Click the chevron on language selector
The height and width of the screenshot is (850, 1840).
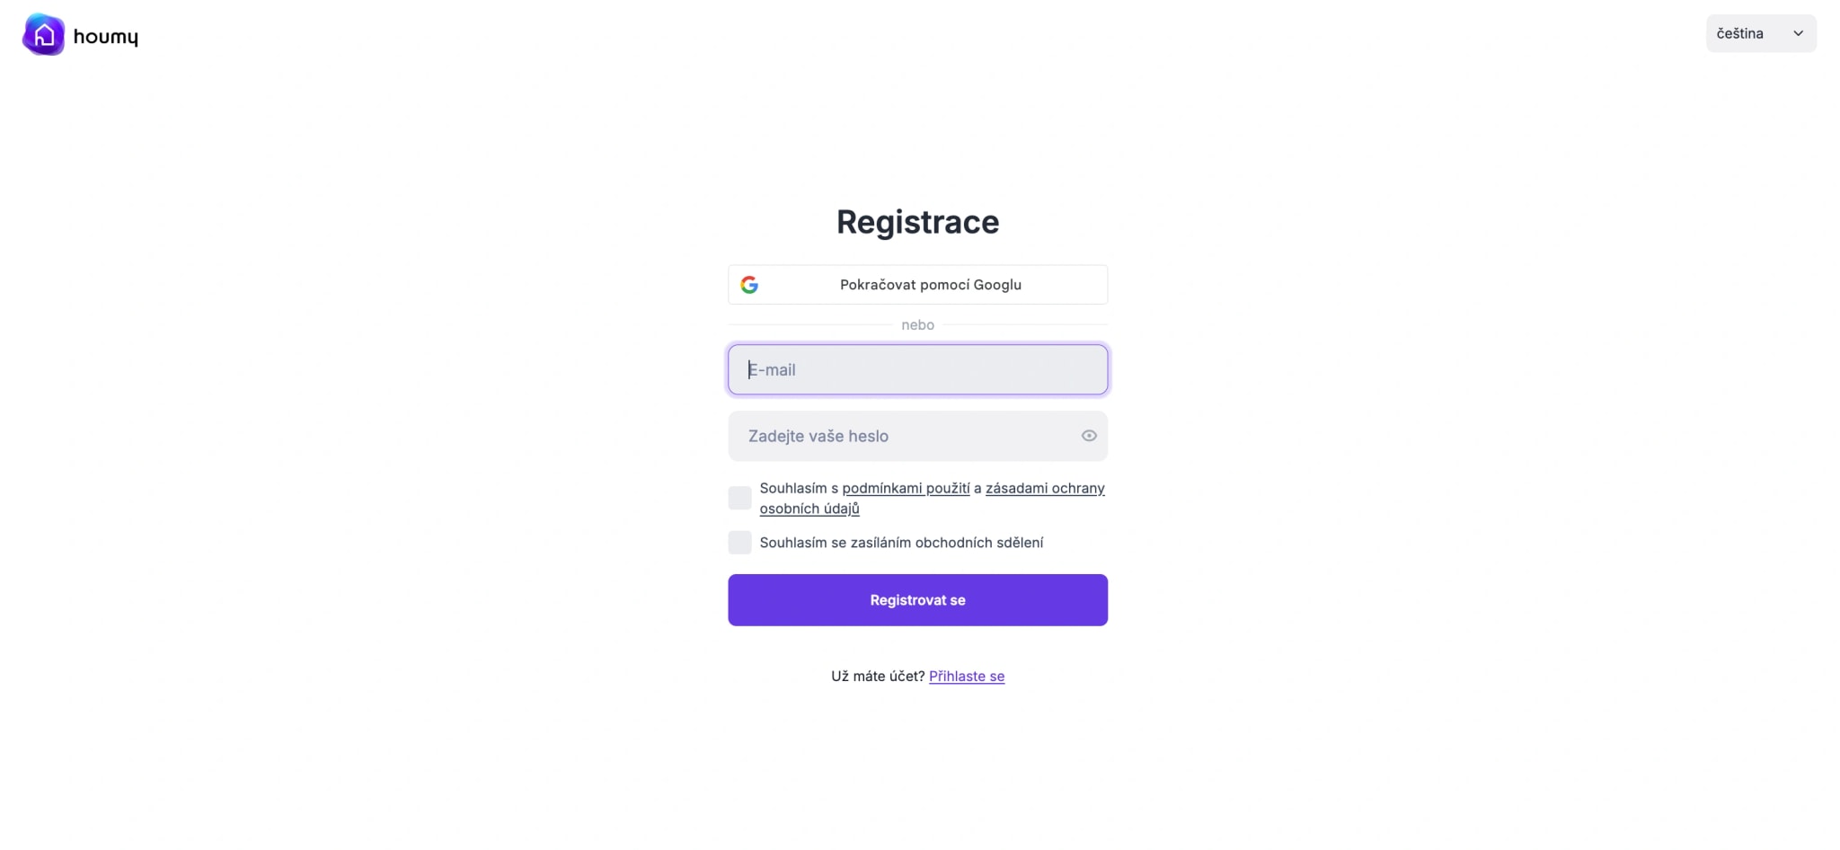point(1799,32)
